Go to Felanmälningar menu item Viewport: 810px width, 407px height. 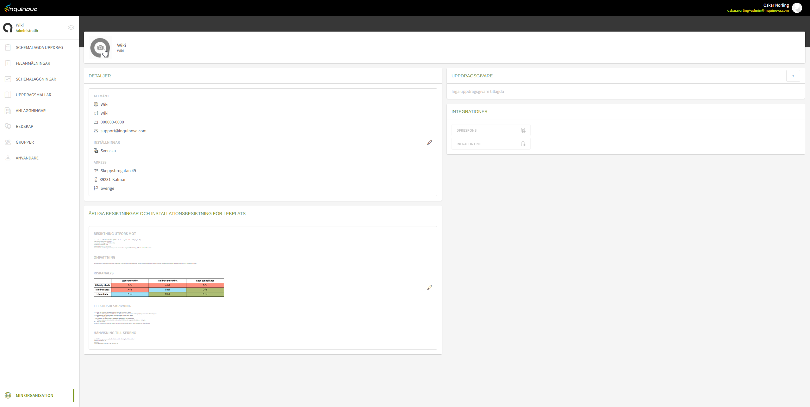click(33, 63)
